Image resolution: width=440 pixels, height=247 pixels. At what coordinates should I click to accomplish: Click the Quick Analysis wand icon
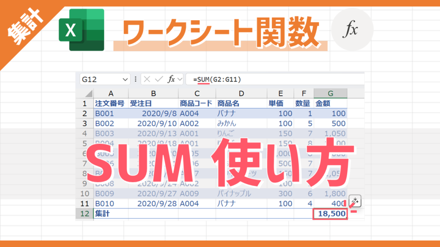pos(355,201)
